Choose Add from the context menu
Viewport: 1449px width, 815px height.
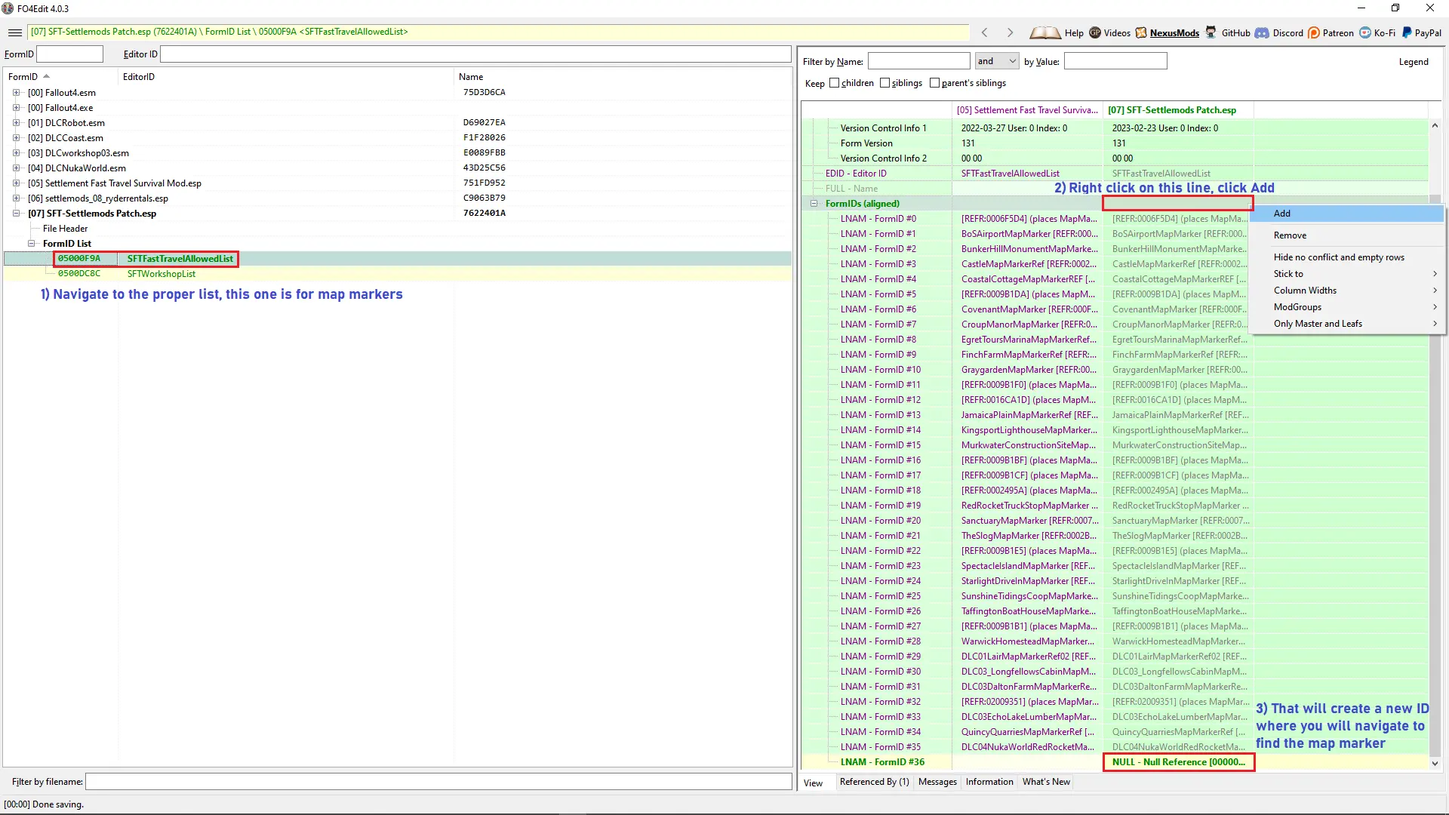tap(1346, 214)
